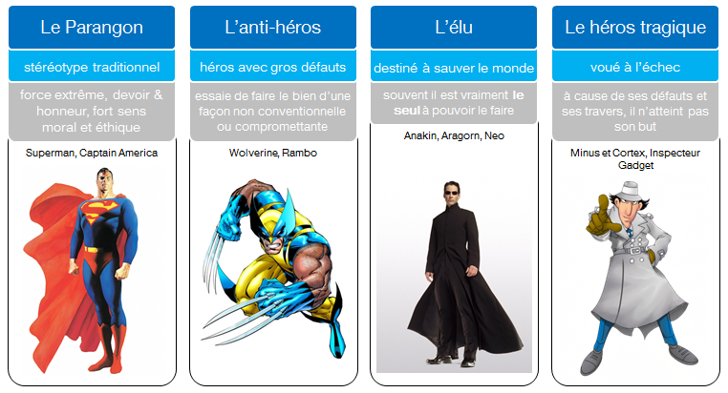Select the 'Le Parangon' header box
728x393 pixels.
point(92,28)
